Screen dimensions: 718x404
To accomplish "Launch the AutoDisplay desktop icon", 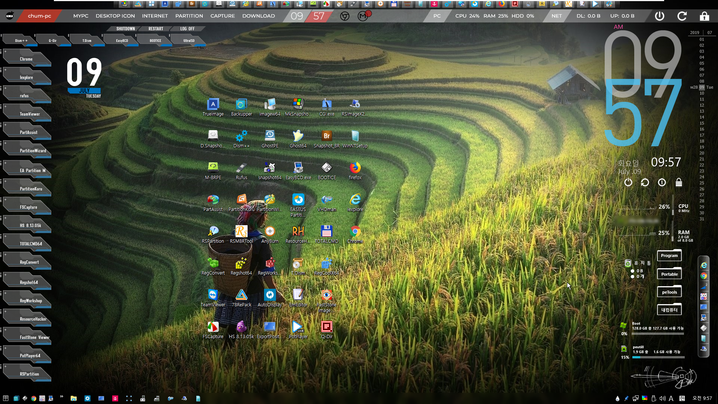I will 270,298.
